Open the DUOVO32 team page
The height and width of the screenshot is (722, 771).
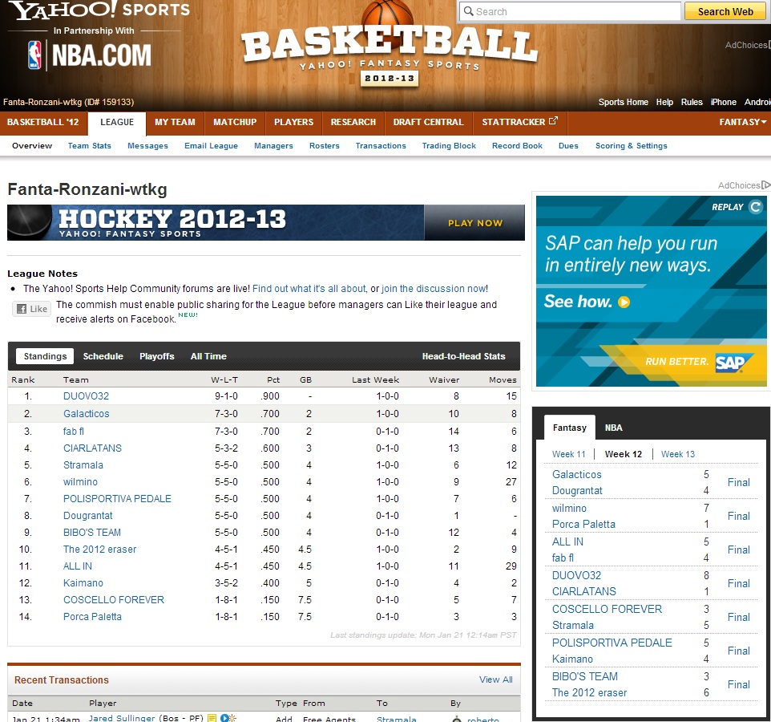click(86, 396)
